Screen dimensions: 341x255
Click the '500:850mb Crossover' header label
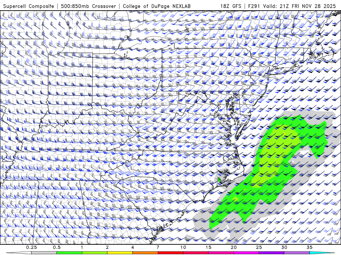pyautogui.click(x=89, y=6)
